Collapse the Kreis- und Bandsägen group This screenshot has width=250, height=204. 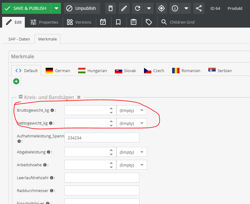pyautogui.click(x=21, y=97)
